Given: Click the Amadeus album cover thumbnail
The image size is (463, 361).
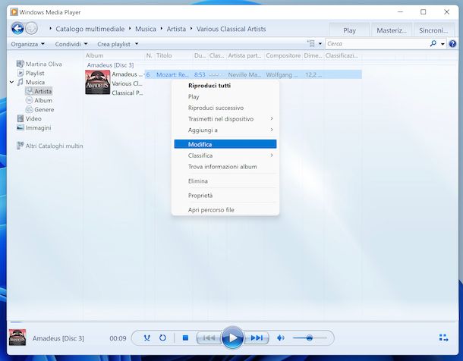Looking at the screenshot, I should 98,82.
